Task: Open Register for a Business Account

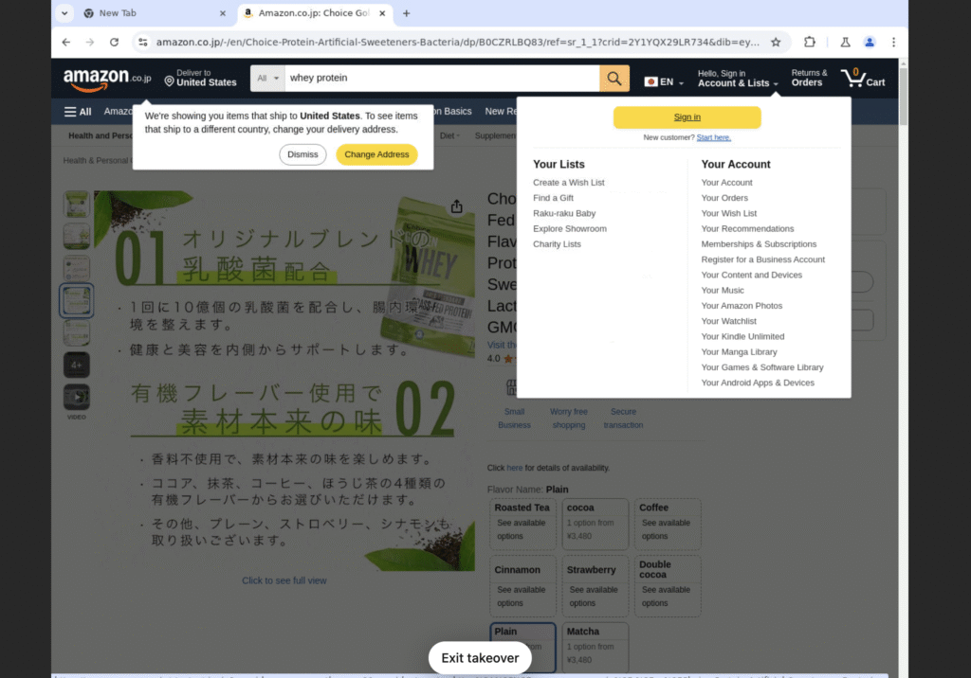Action: tap(763, 259)
